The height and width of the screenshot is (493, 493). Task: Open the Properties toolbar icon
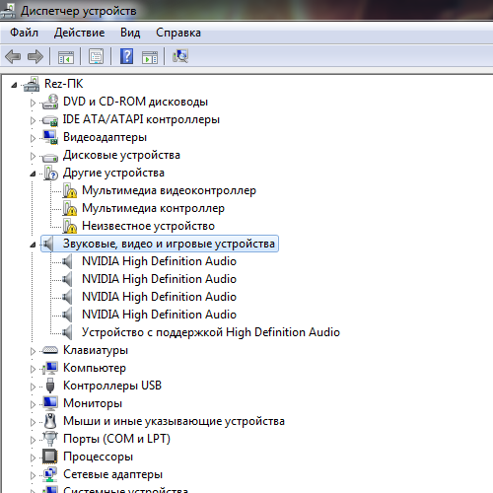point(96,56)
